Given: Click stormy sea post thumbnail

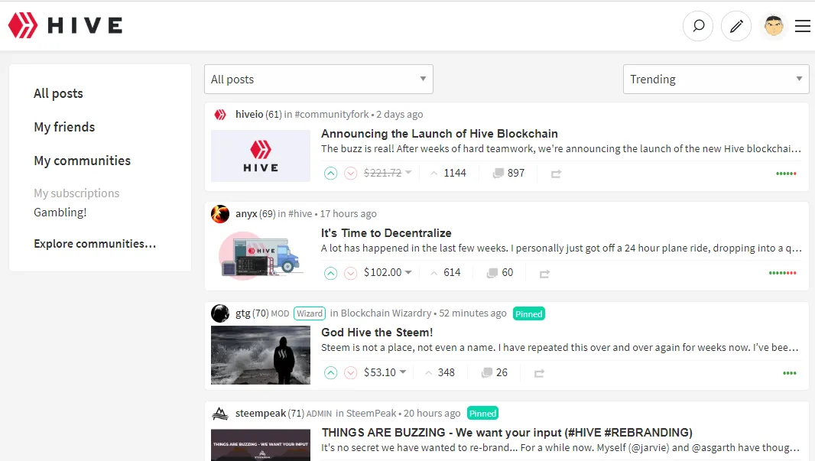Looking at the screenshot, I should (x=261, y=355).
